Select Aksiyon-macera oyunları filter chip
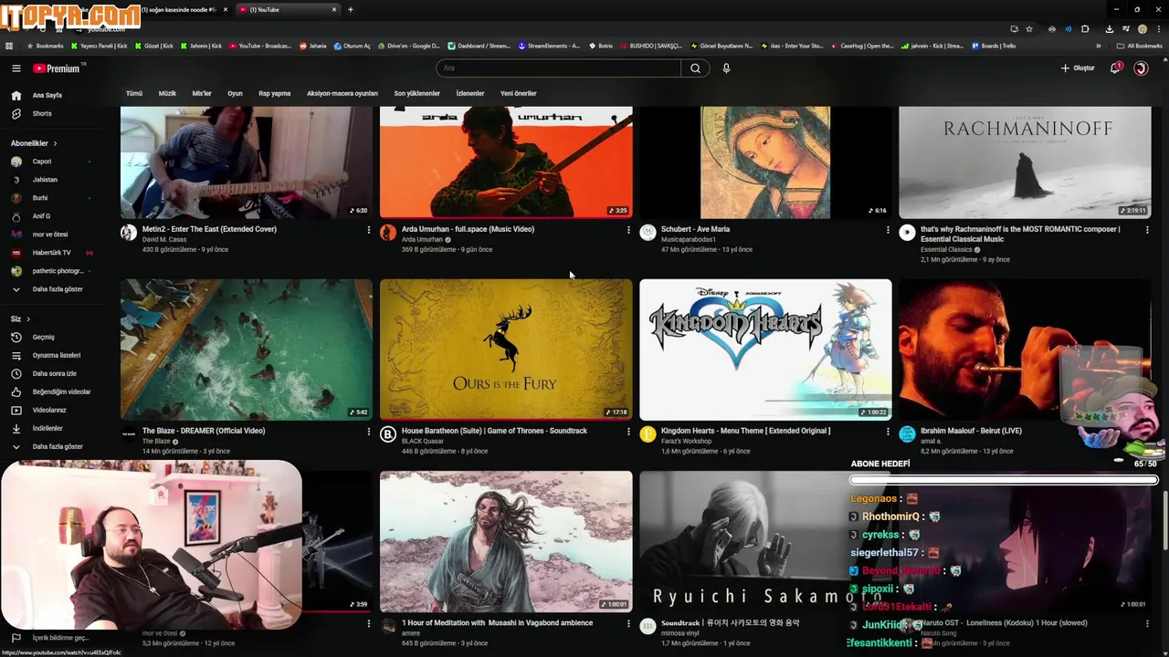This screenshot has height=657, width=1169. tap(342, 93)
